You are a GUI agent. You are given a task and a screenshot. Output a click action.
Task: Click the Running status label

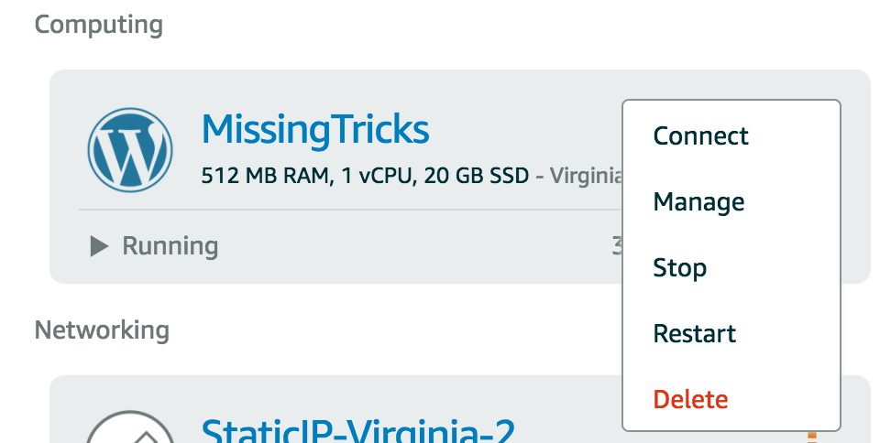pos(170,246)
